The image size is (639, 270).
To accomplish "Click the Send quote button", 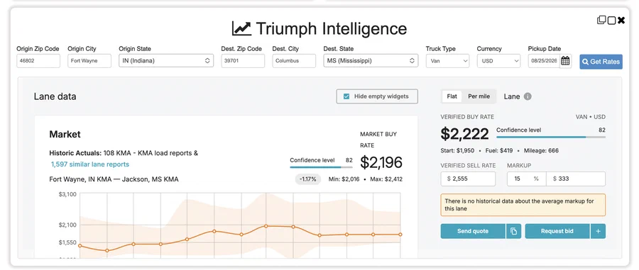I will [x=473, y=231].
